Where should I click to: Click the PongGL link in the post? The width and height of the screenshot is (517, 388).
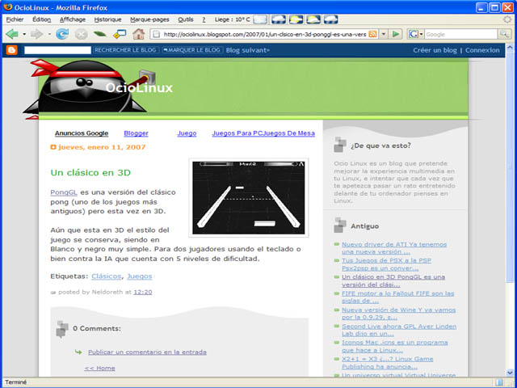(x=64, y=192)
